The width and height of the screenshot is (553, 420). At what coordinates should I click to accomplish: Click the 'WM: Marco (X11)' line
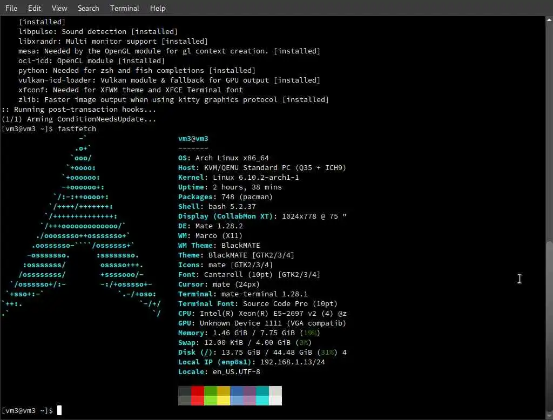click(x=210, y=235)
